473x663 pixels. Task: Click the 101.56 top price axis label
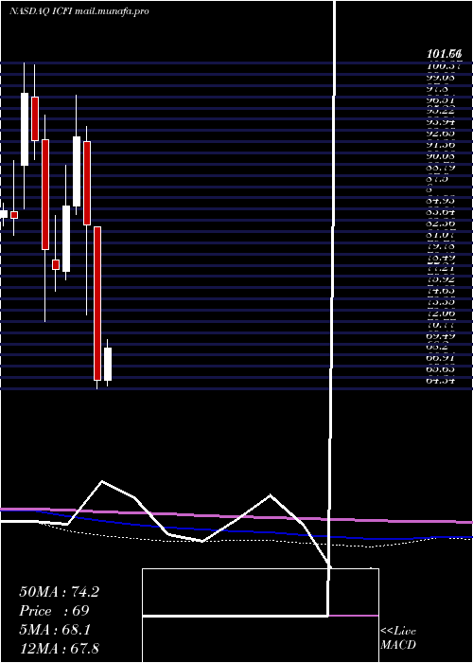pos(444,54)
